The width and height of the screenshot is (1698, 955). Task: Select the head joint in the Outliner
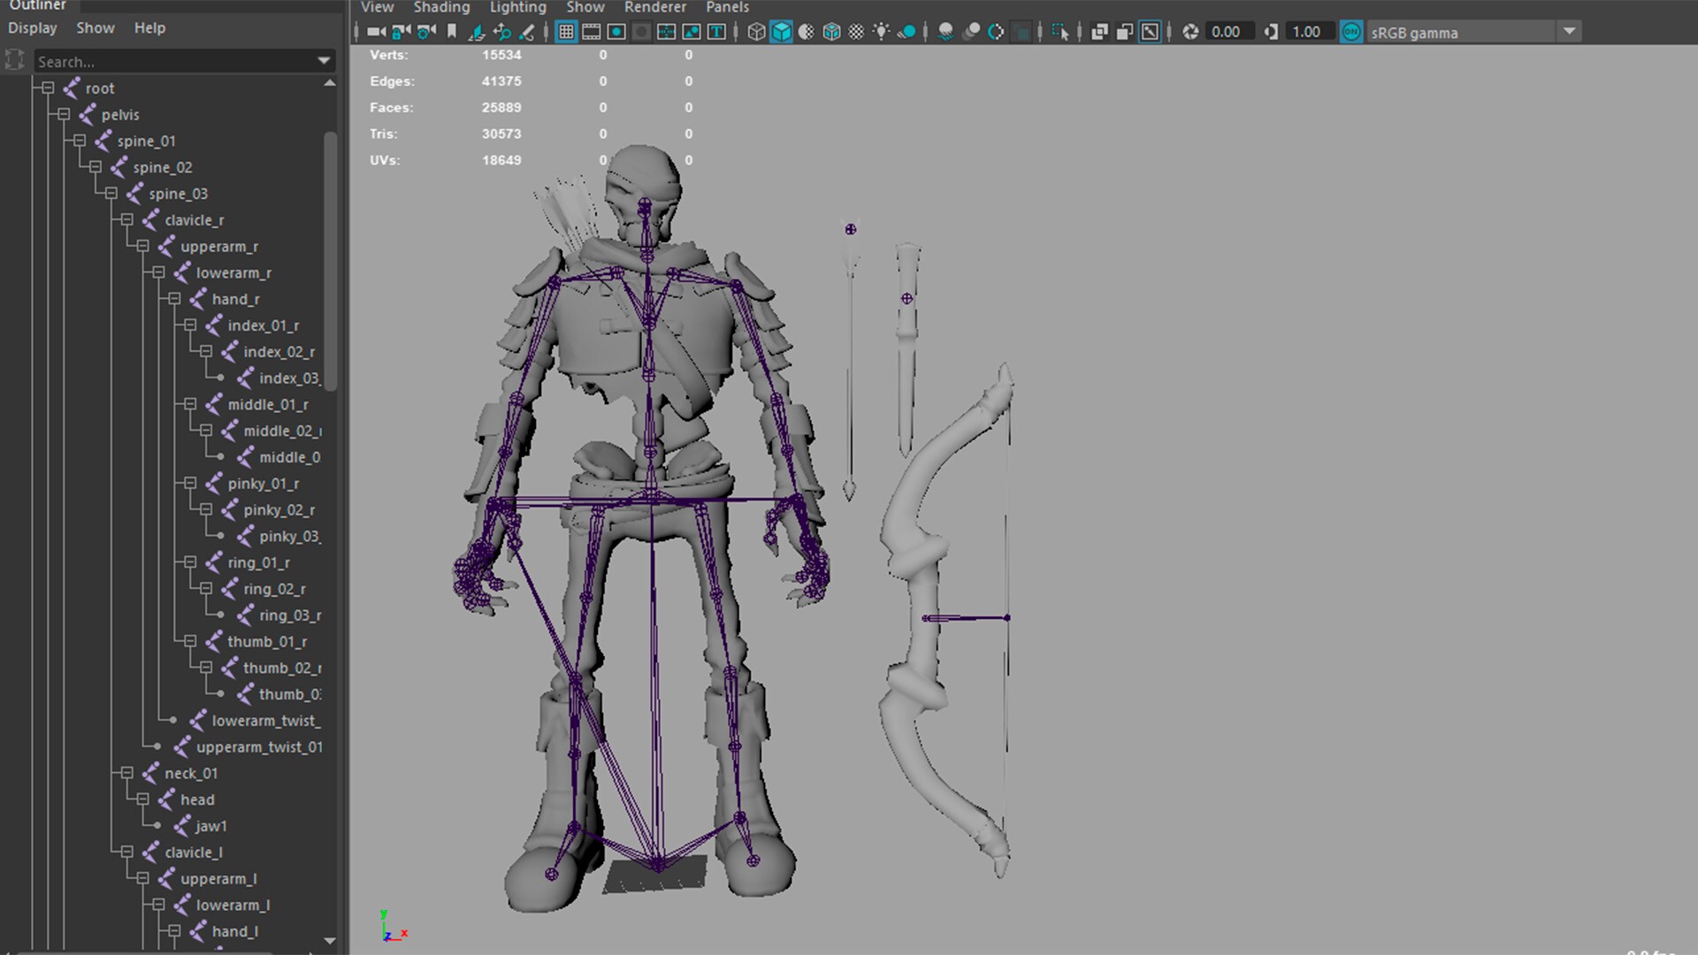pos(196,799)
